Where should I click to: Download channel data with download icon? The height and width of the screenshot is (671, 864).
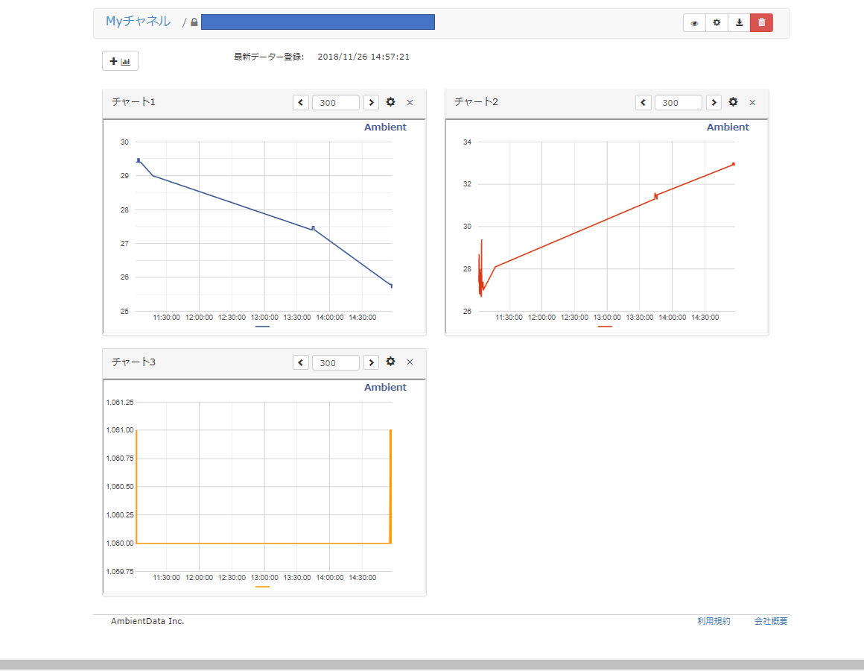click(x=739, y=22)
